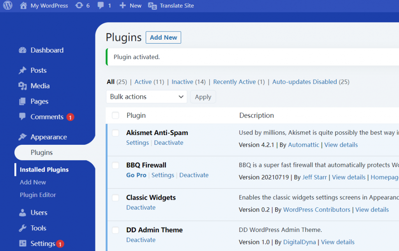Click the Appearance brush icon
This screenshot has width=399, height=251.
(x=22, y=137)
